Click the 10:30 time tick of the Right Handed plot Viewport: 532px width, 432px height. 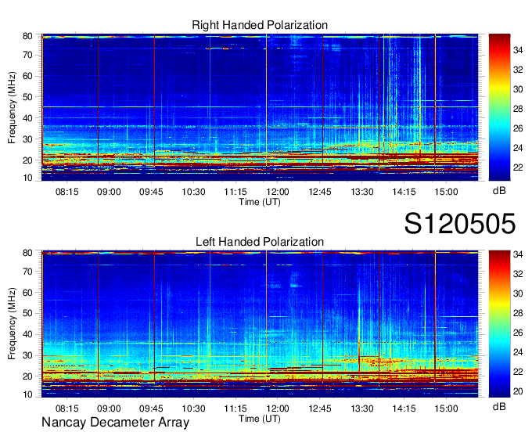tap(193, 192)
